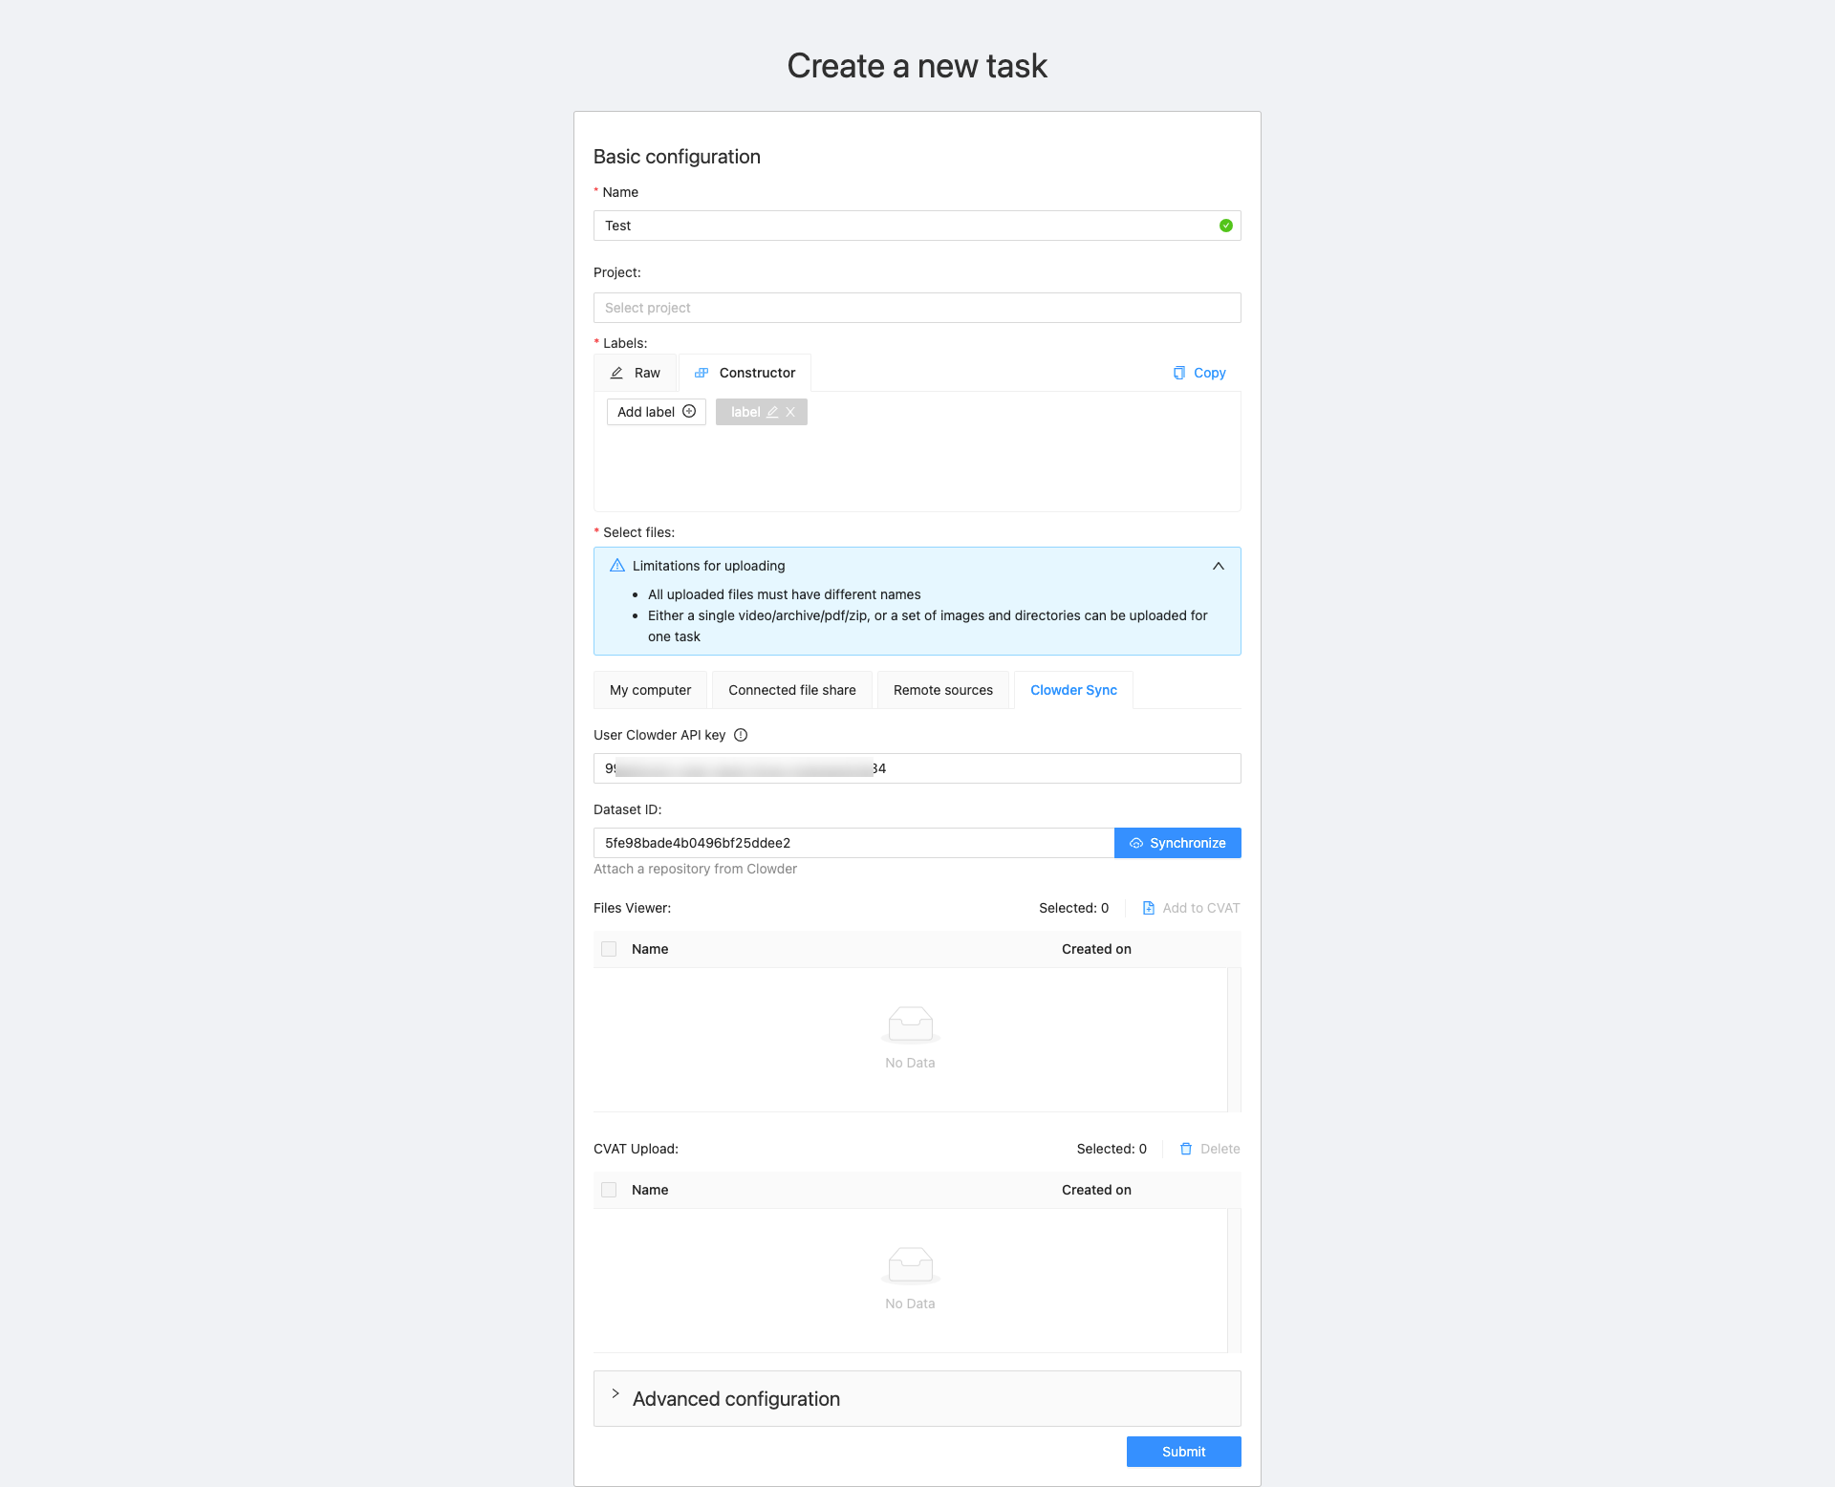Remove the label using its X icon
This screenshot has width=1835, height=1487.
click(789, 412)
